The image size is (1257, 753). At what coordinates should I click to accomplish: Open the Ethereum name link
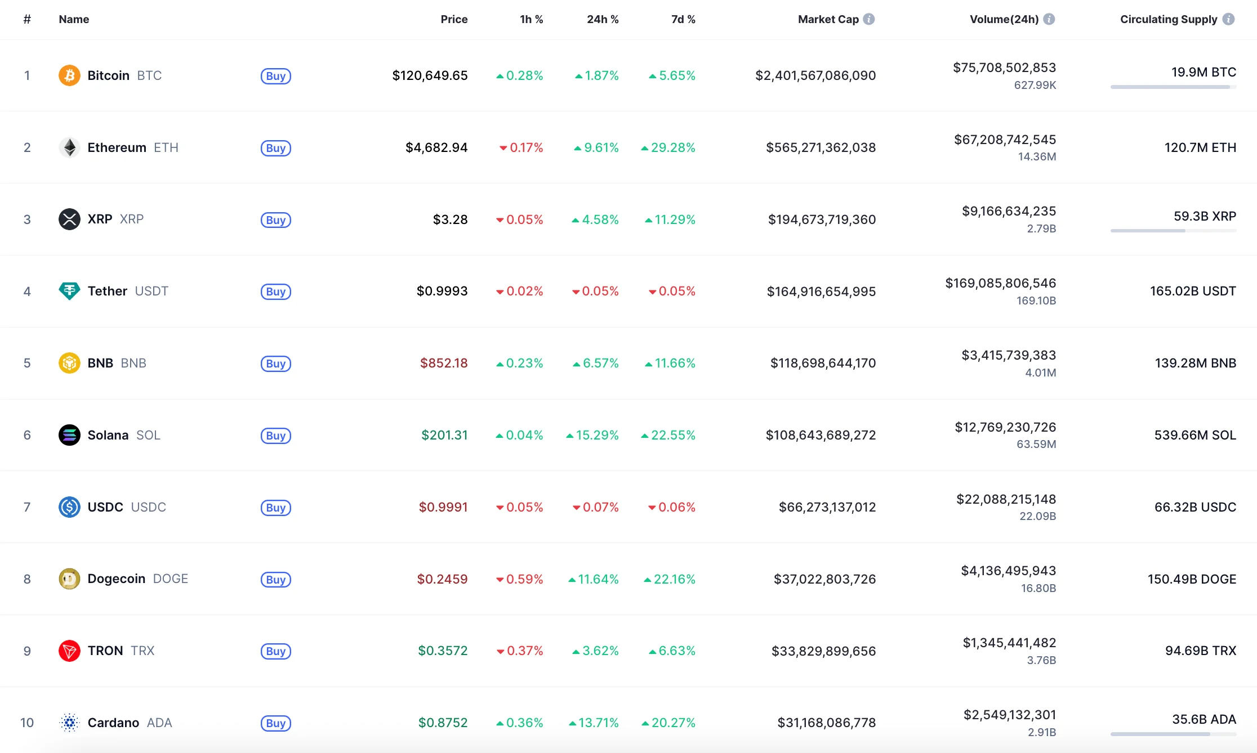click(117, 147)
